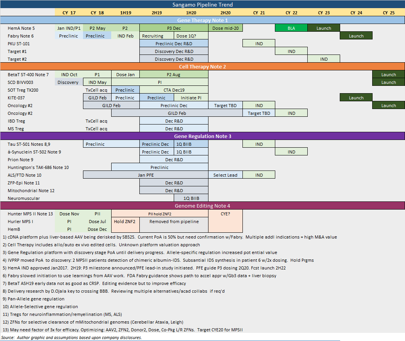Click the 'Dose Jan' cell
This screenshot has height=341, width=405.
click(x=125, y=75)
